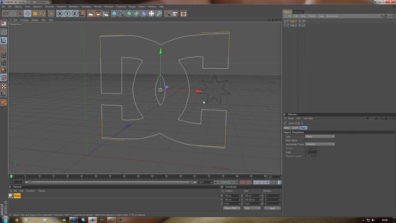The width and height of the screenshot is (396, 223).
Task: Click the Apply button in Coordinates
Action: pos(272,208)
